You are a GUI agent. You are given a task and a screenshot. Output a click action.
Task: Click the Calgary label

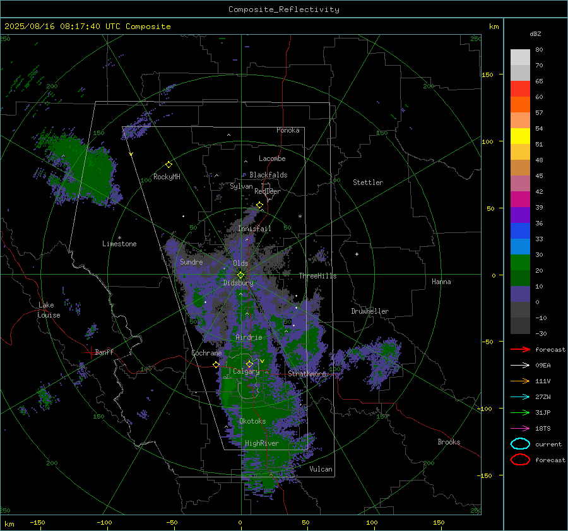point(246,371)
